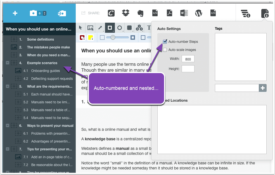Enable Auto scale images checkbox
The image size is (275, 175).
pyautogui.click(x=165, y=50)
